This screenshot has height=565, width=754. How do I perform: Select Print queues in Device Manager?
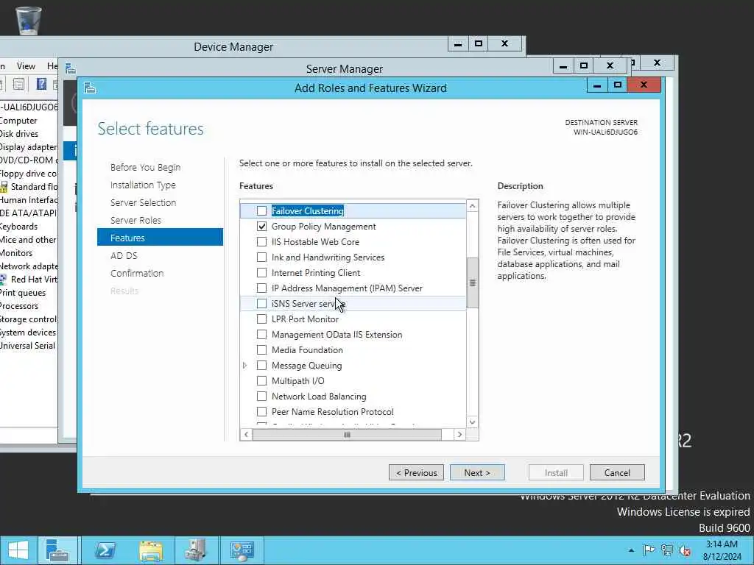click(x=23, y=293)
